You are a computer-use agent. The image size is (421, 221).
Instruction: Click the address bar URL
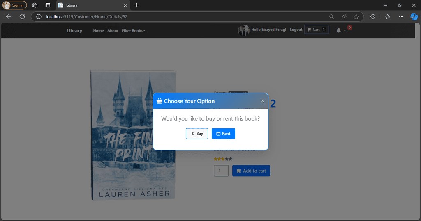[86, 17]
